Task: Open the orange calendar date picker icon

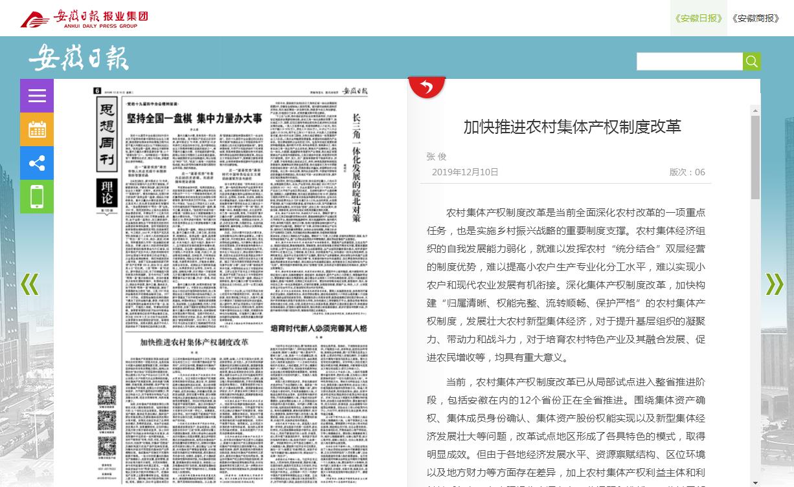Action: pos(37,129)
